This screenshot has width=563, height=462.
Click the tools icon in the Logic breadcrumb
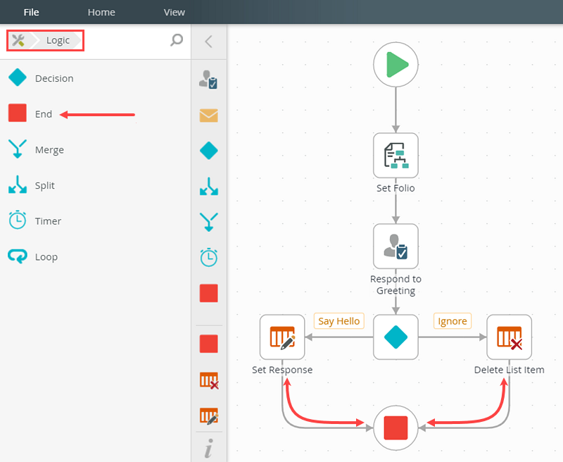pos(19,40)
